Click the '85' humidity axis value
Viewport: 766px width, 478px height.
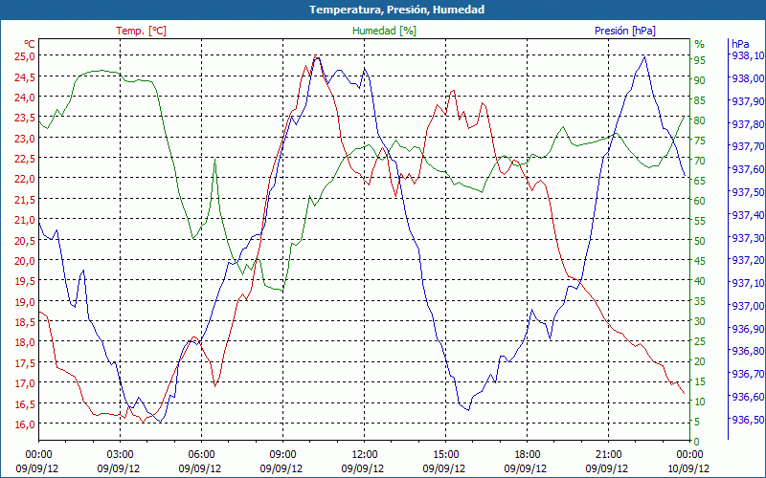click(700, 100)
